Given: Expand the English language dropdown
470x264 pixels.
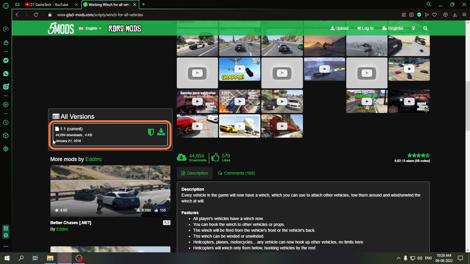Looking at the screenshot, I should pyautogui.click(x=90, y=28).
